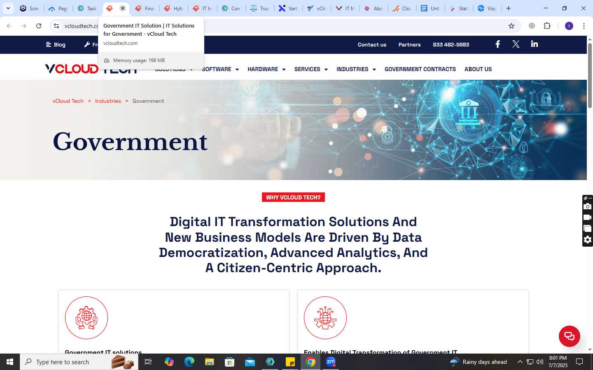593x370 pixels.
Task: Click the red live chat bubble icon
Action: click(x=569, y=336)
